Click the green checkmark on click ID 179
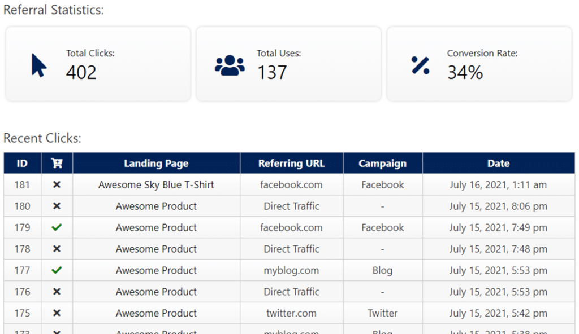This screenshot has height=334, width=579. 57,227
